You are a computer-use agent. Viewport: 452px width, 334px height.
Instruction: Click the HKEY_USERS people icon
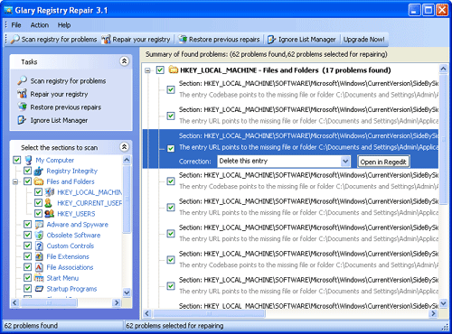point(50,214)
